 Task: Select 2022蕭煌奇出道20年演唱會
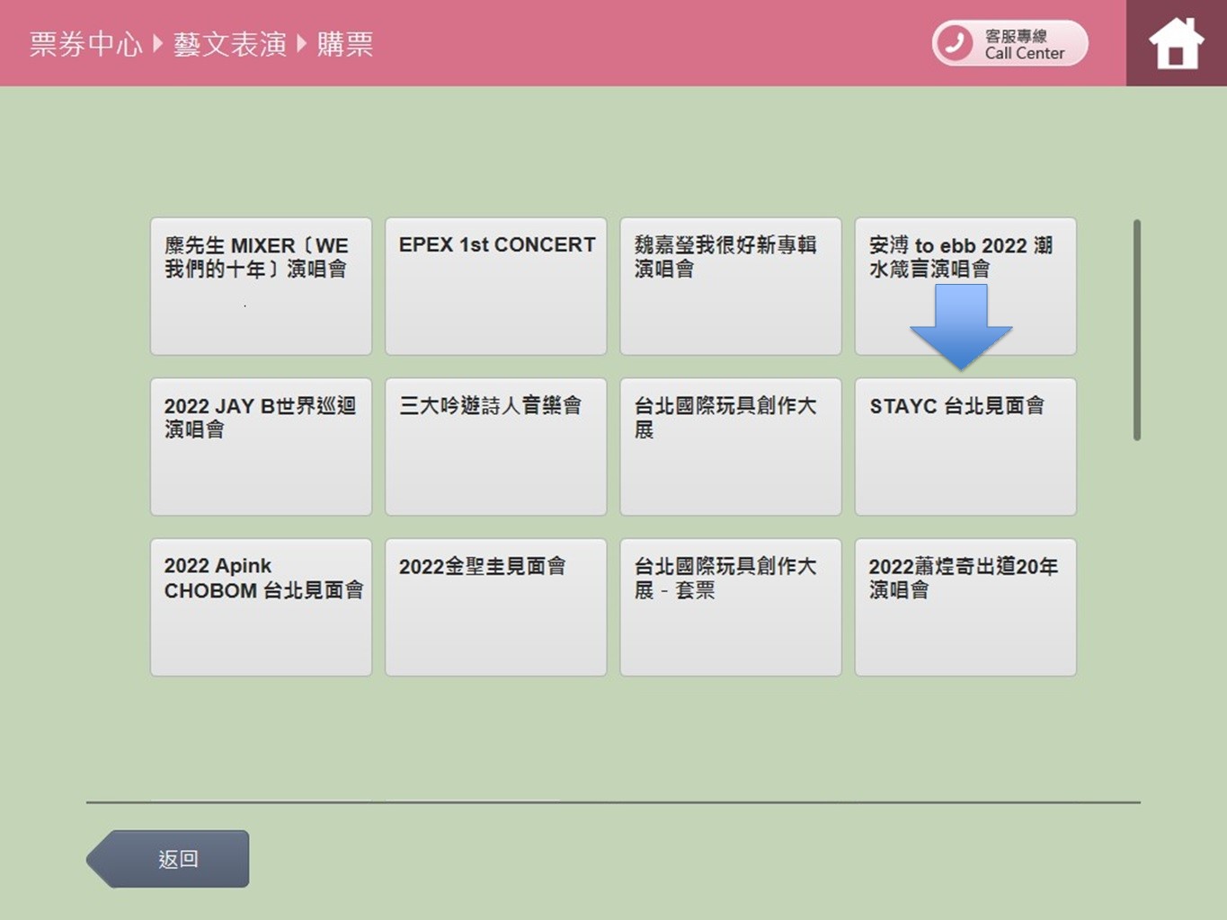click(965, 606)
